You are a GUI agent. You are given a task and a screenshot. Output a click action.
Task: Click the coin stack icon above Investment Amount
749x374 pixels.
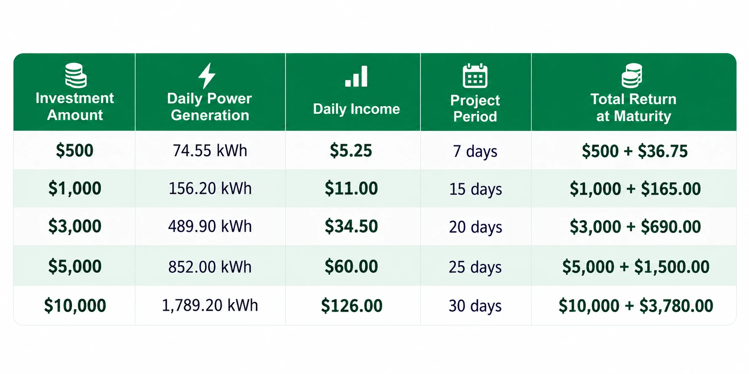point(76,75)
